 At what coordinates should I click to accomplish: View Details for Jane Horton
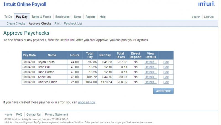point(151,72)
